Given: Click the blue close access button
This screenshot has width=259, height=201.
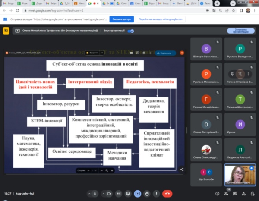Looking at the screenshot, I should [121, 19].
